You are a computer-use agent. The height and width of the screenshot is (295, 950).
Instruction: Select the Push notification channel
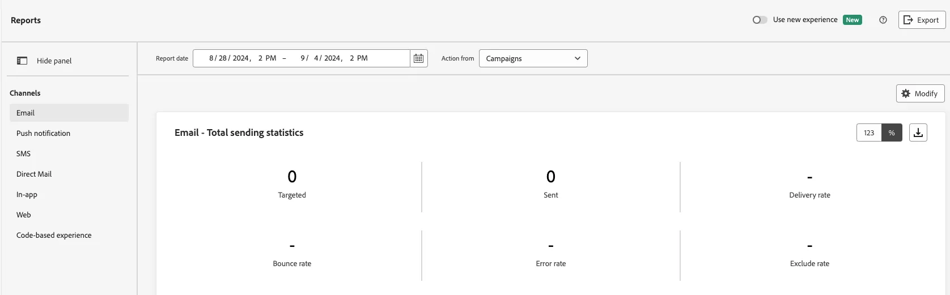[x=69, y=133]
